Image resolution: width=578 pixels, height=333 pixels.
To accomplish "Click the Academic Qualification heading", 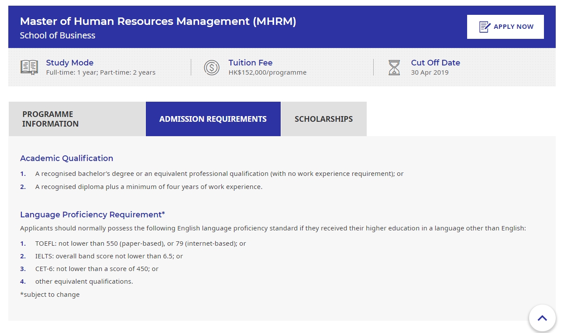I will (x=67, y=158).
